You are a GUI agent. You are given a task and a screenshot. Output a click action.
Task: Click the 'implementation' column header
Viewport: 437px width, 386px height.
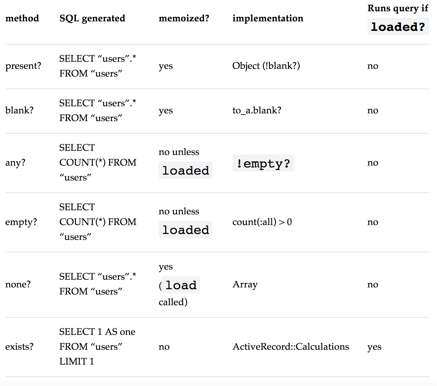click(x=268, y=18)
